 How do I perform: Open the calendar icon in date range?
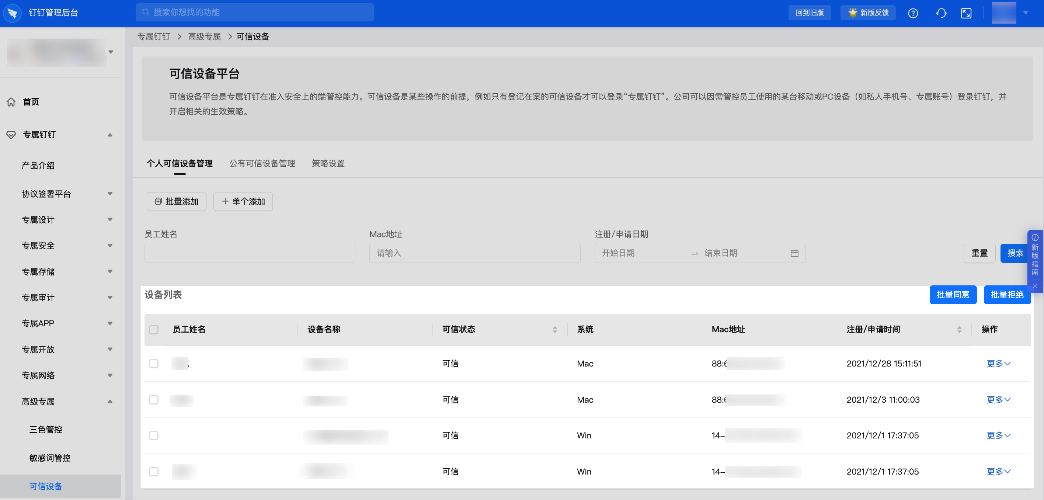point(794,253)
